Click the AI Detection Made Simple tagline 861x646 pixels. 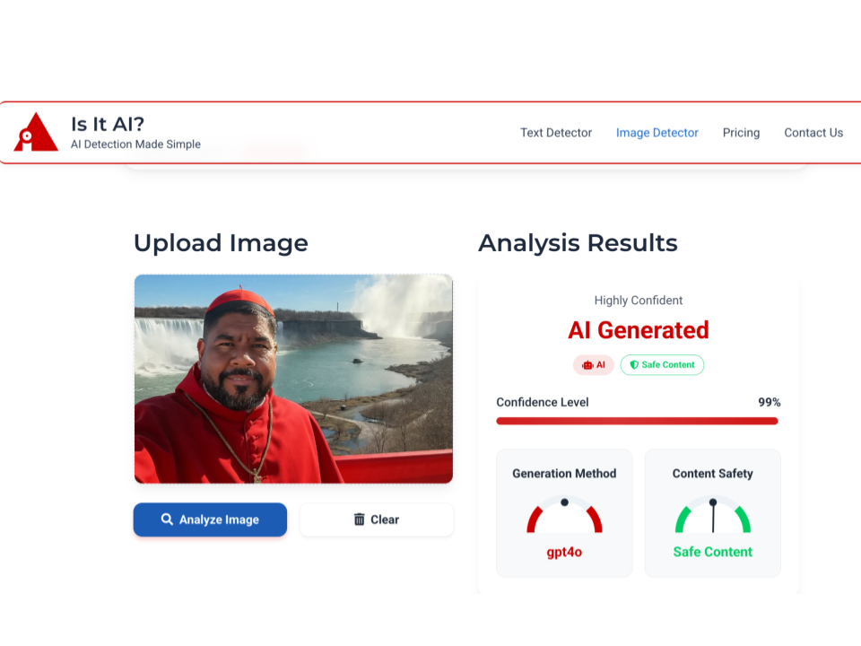point(135,144)
